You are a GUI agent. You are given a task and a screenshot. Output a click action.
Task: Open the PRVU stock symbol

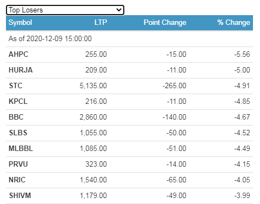tap(18, 164)
